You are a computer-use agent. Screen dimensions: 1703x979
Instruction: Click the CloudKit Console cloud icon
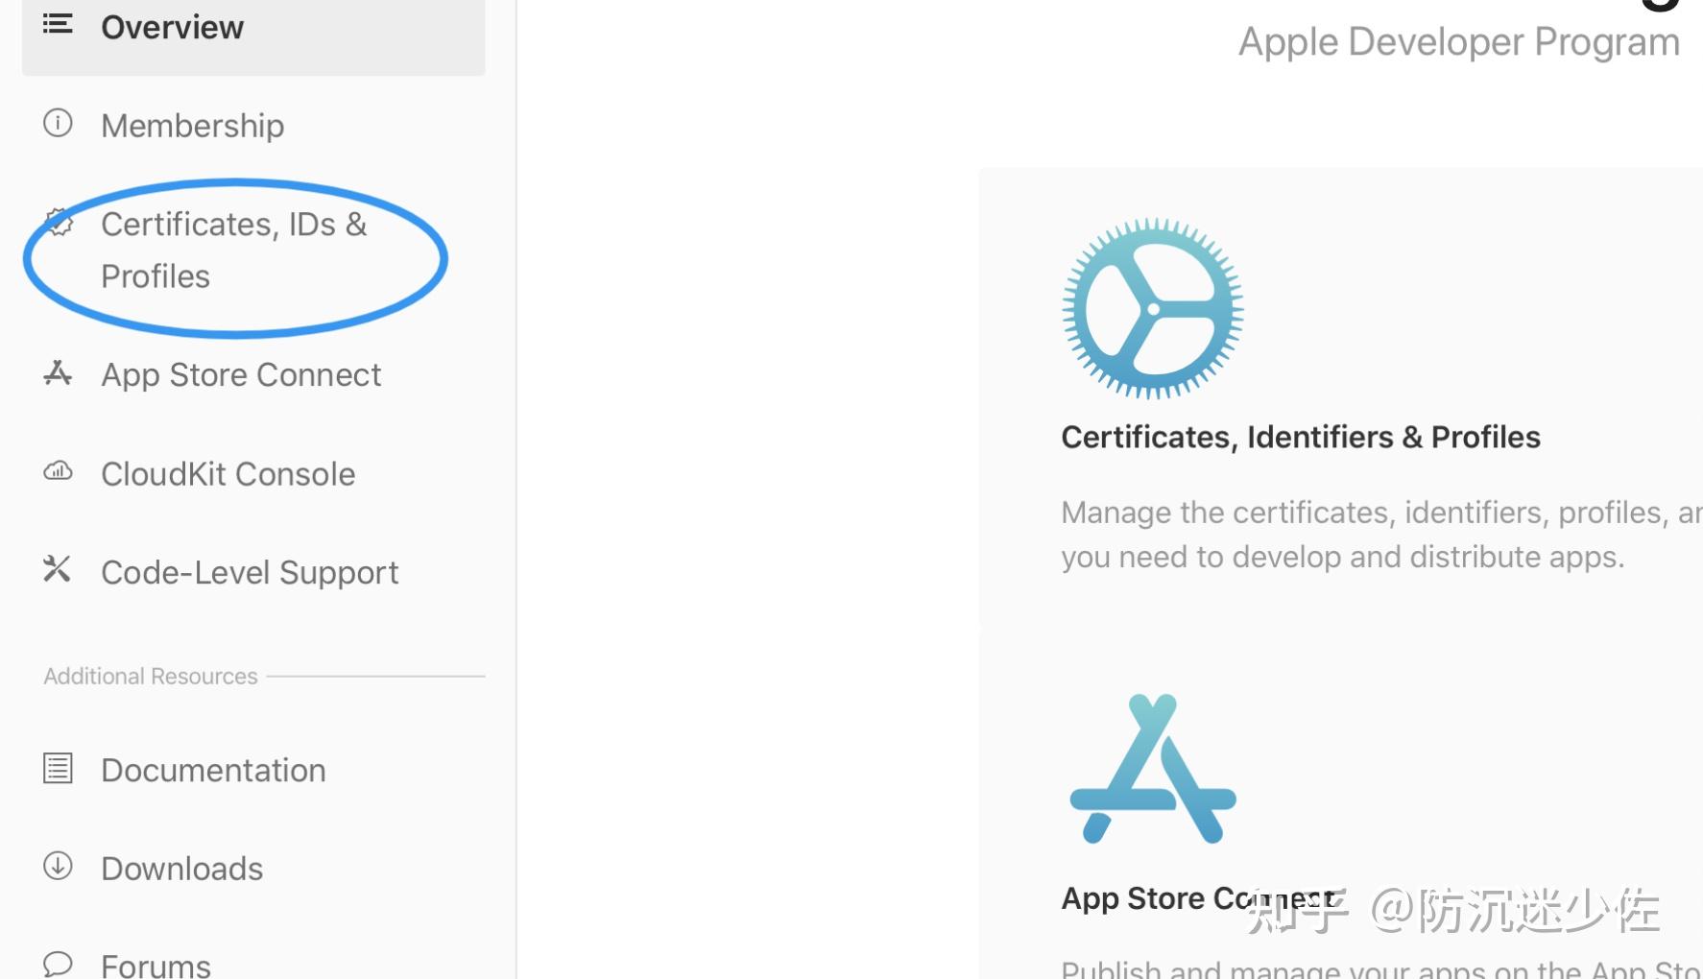[58, 471]
